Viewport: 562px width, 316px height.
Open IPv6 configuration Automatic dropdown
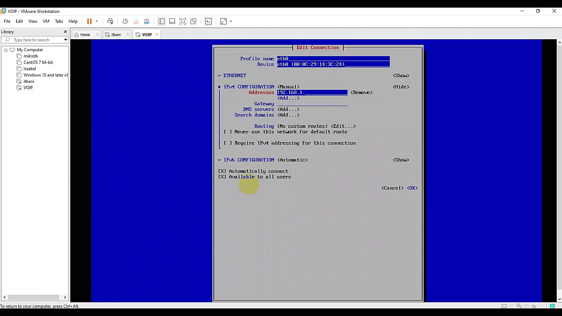[292, 160]
